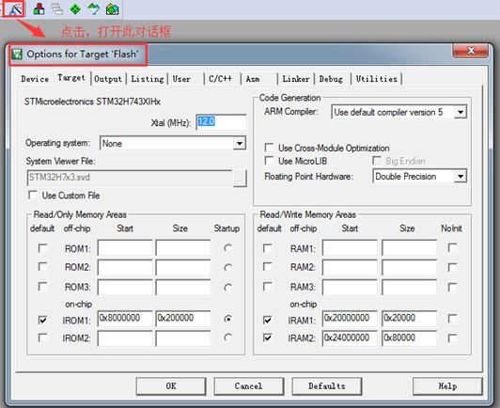
Task: Check the ROM2 default checkbox
Action: click(x=42, y=267)
